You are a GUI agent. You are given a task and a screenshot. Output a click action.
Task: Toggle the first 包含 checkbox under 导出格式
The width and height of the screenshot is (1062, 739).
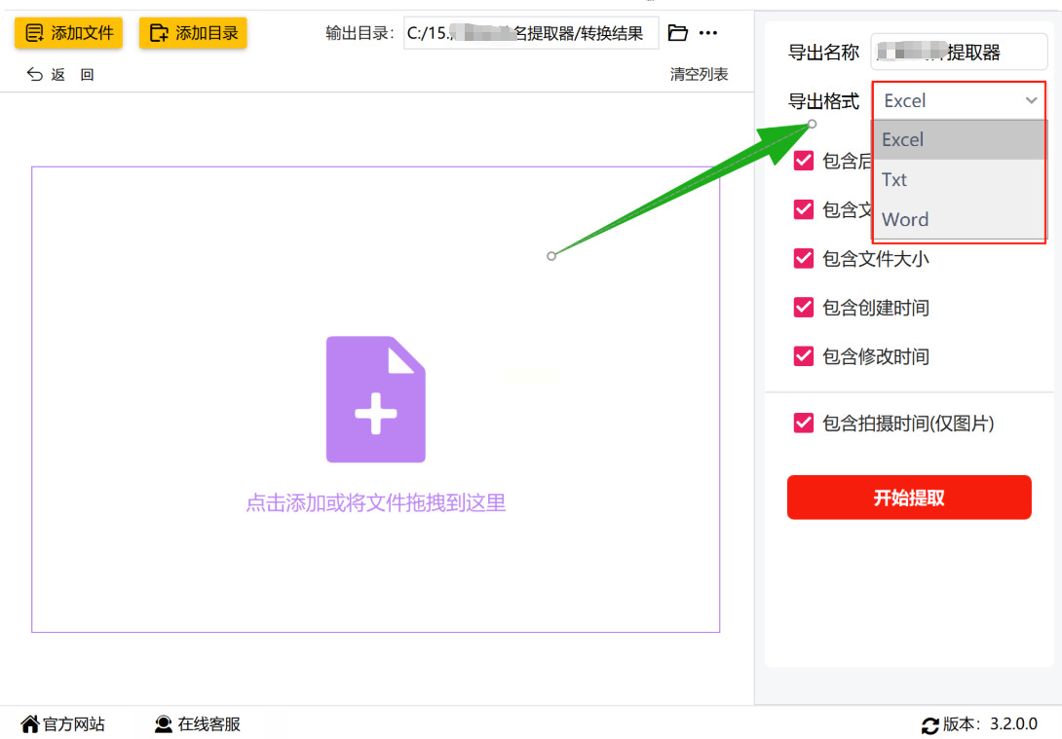[803, 161]
